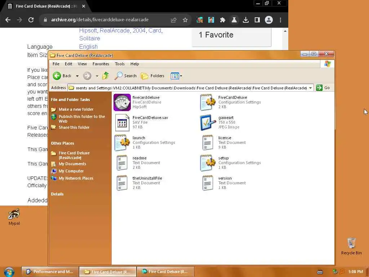The image size is (369, 277).
Task: Click the browser address bar URL
Action: (x=100, y=20)
